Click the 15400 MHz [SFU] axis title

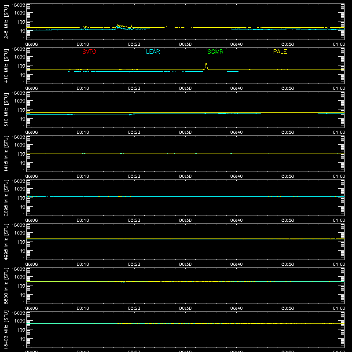6,330
